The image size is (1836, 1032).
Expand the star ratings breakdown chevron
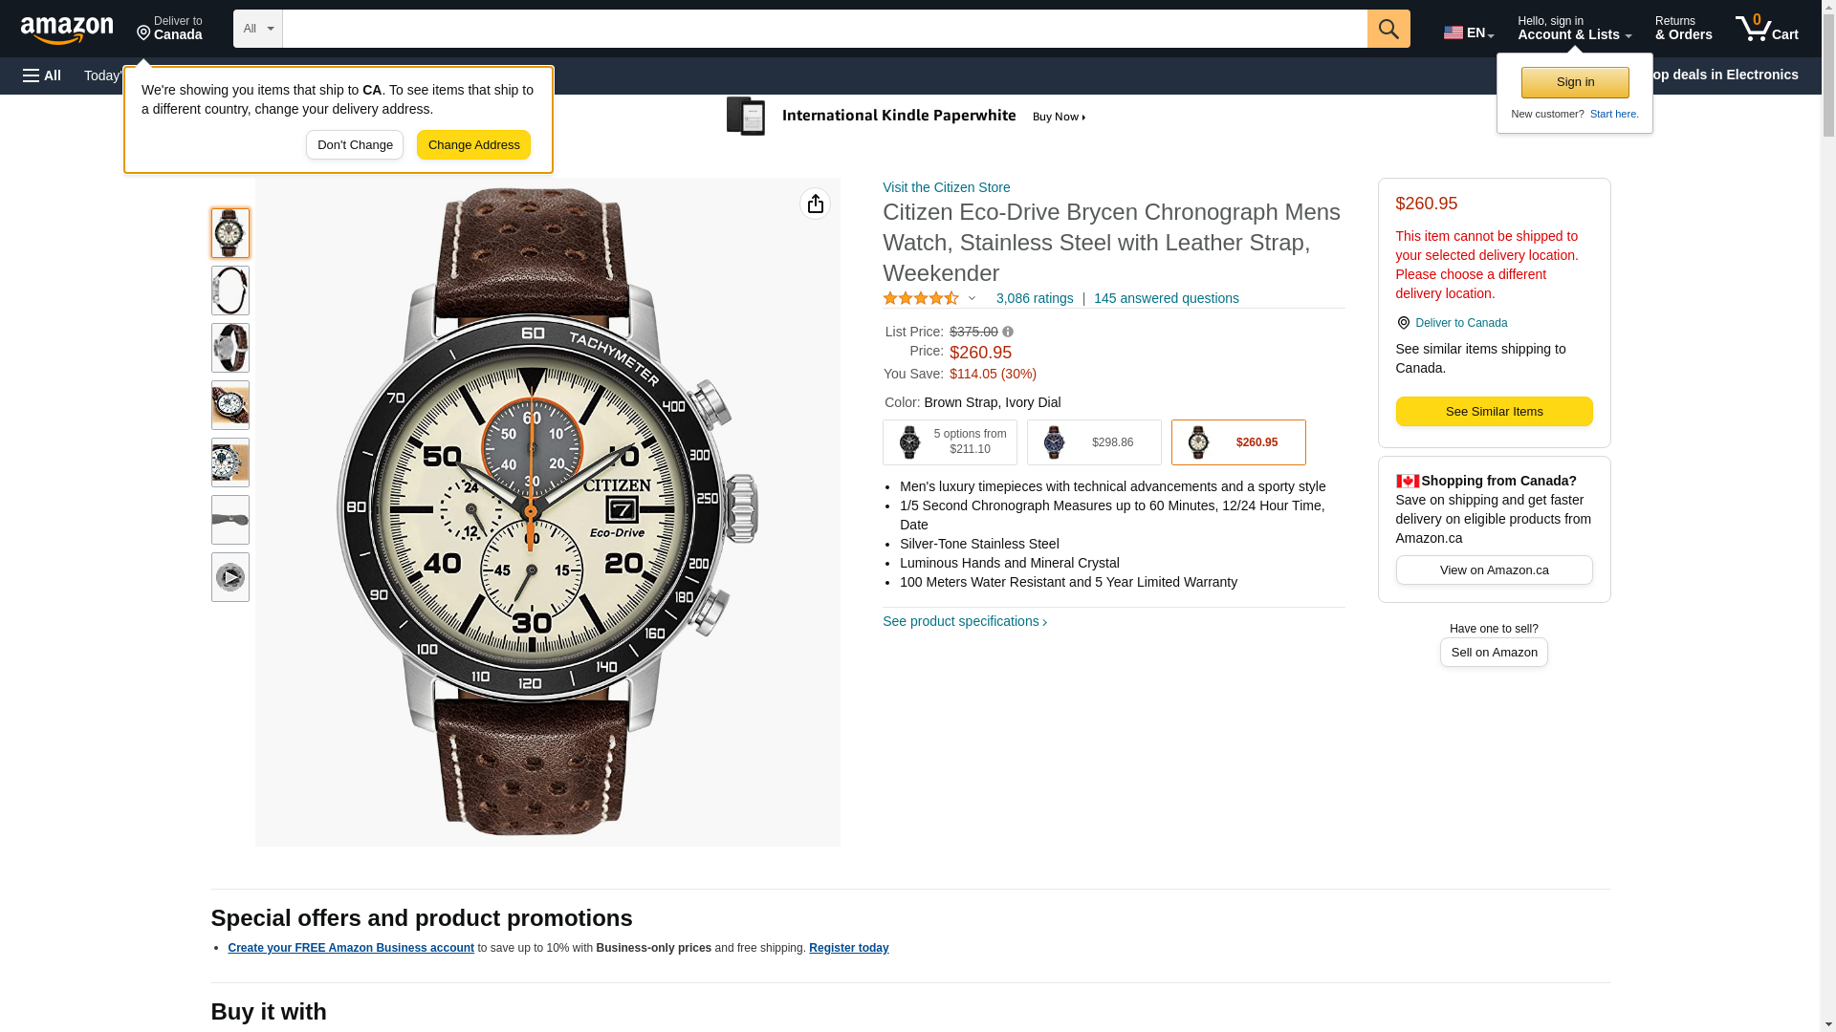pyautogui.click(x=972, y=298)
